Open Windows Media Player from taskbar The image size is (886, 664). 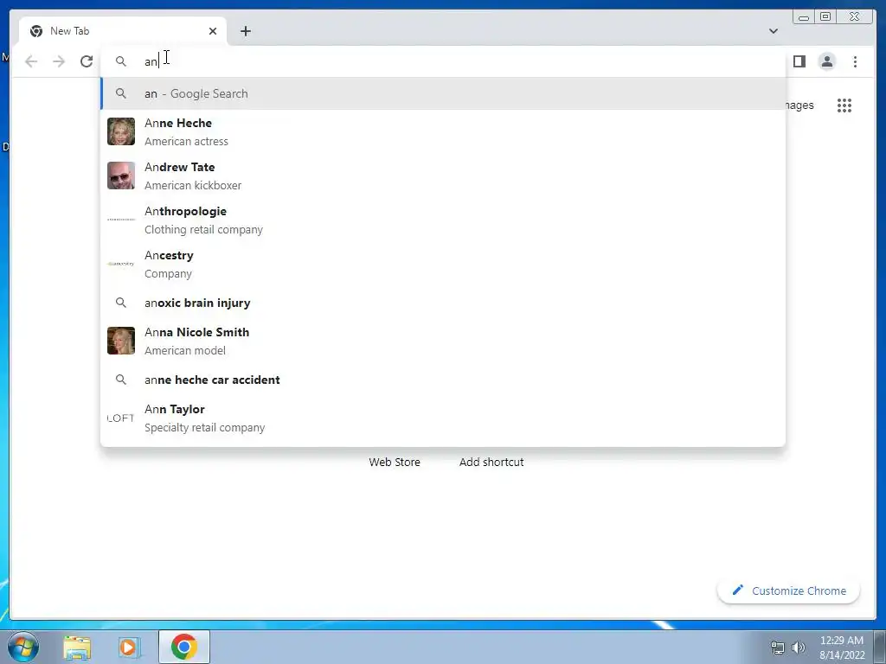pos(129,647)
